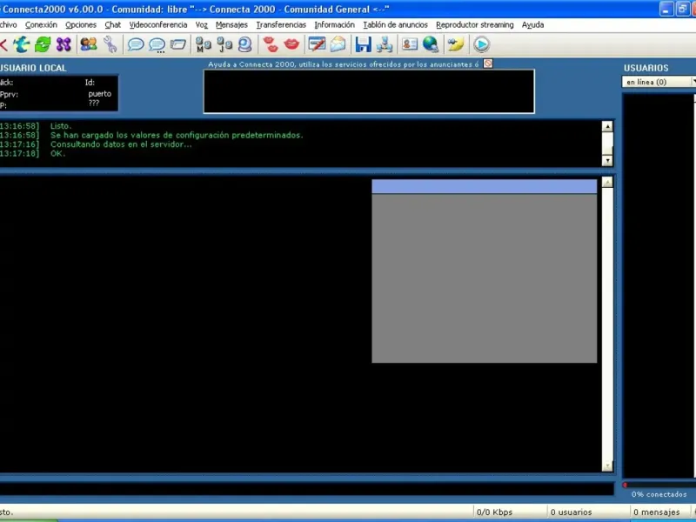Viewport: 696px width, 522px height.
Task: Click the '0 usuarios' status bar entry
Action: point(571,512)
